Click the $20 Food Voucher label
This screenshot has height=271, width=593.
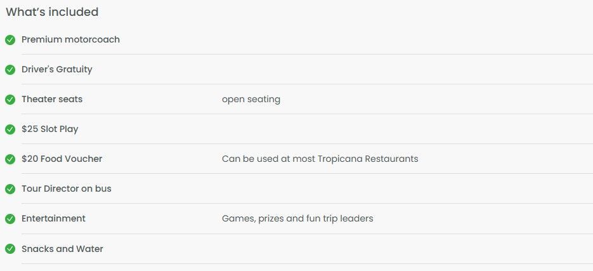click(62, 159)
